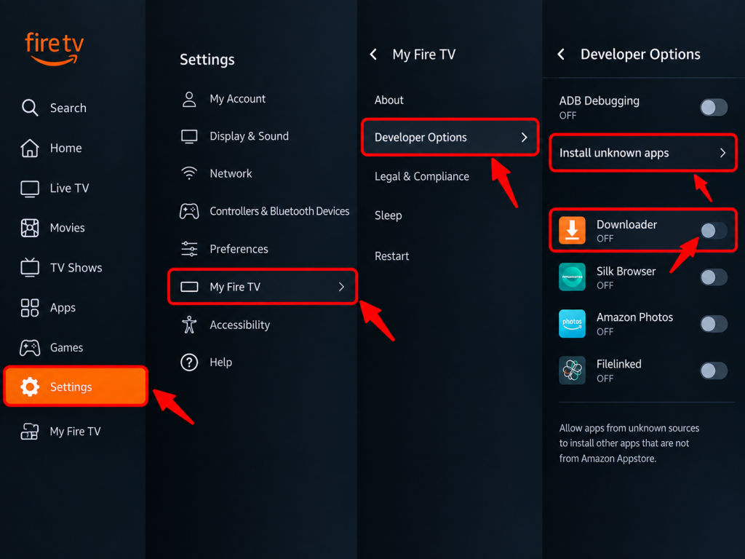Click the Home house icon
Viewport: 745px width, 559px height.
coord(30,148)
